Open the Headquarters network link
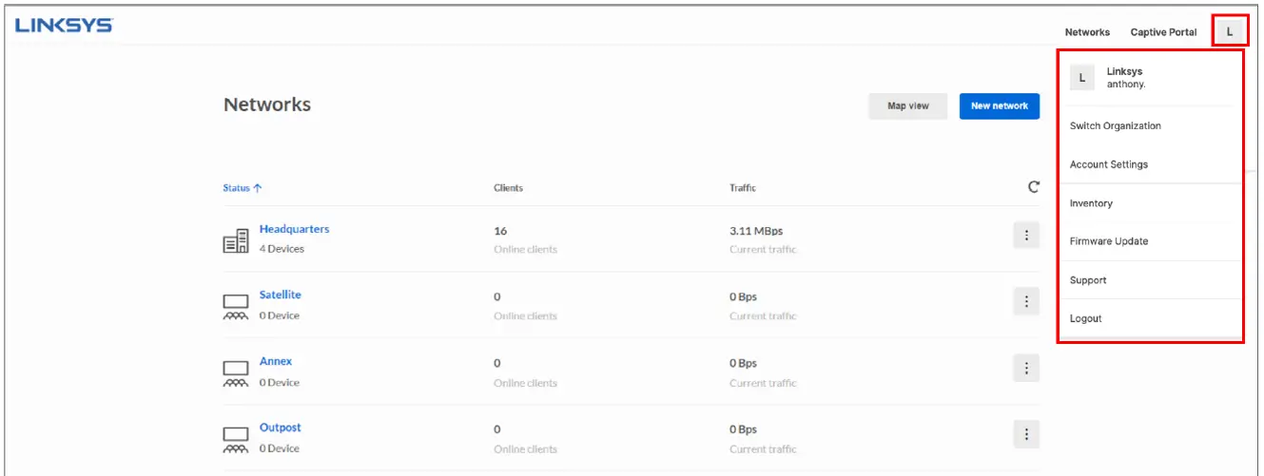The height and width of the screenshot is (476, 1264). (294, 229)
